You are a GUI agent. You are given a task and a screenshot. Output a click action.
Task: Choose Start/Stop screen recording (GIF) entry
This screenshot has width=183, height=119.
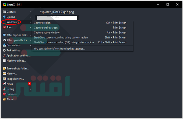82,42
